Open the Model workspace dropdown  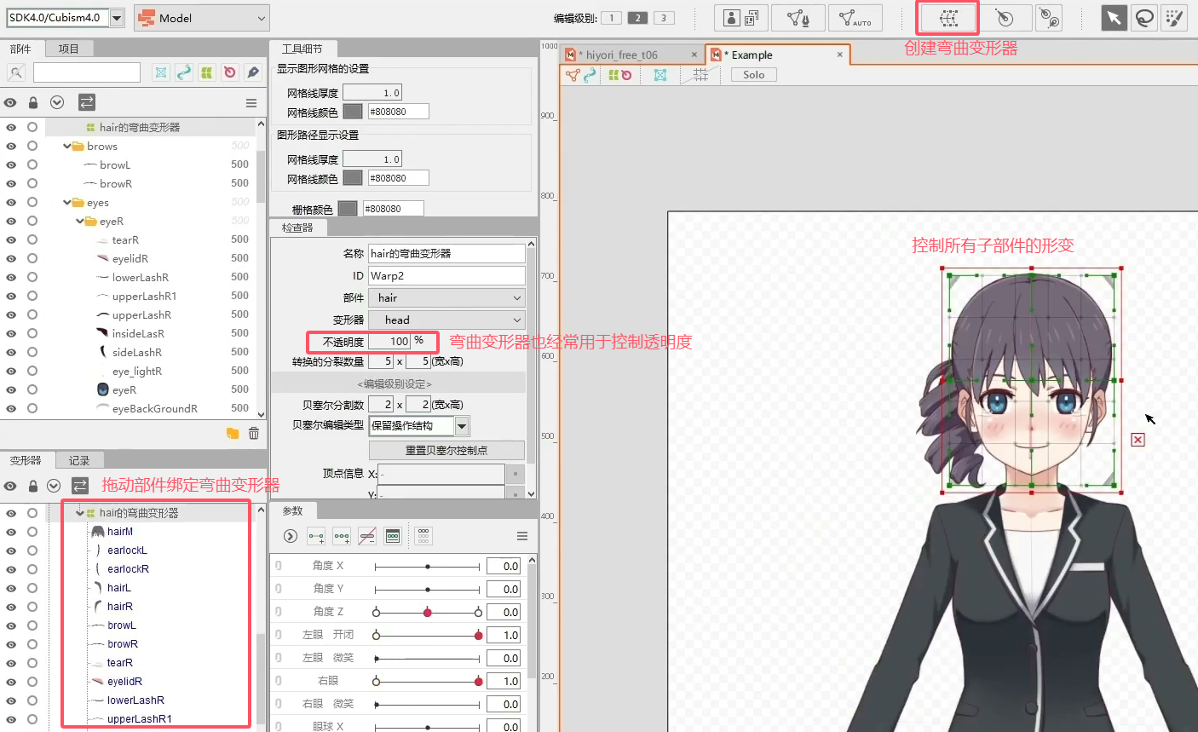[x=202, y=18]
